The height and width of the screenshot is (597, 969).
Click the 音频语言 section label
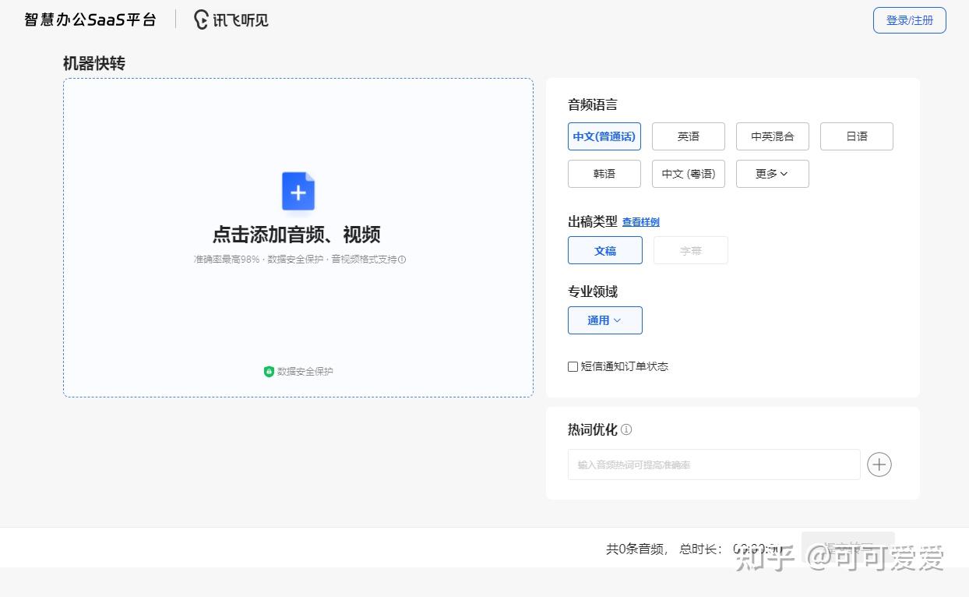click(x=593, y=104)
